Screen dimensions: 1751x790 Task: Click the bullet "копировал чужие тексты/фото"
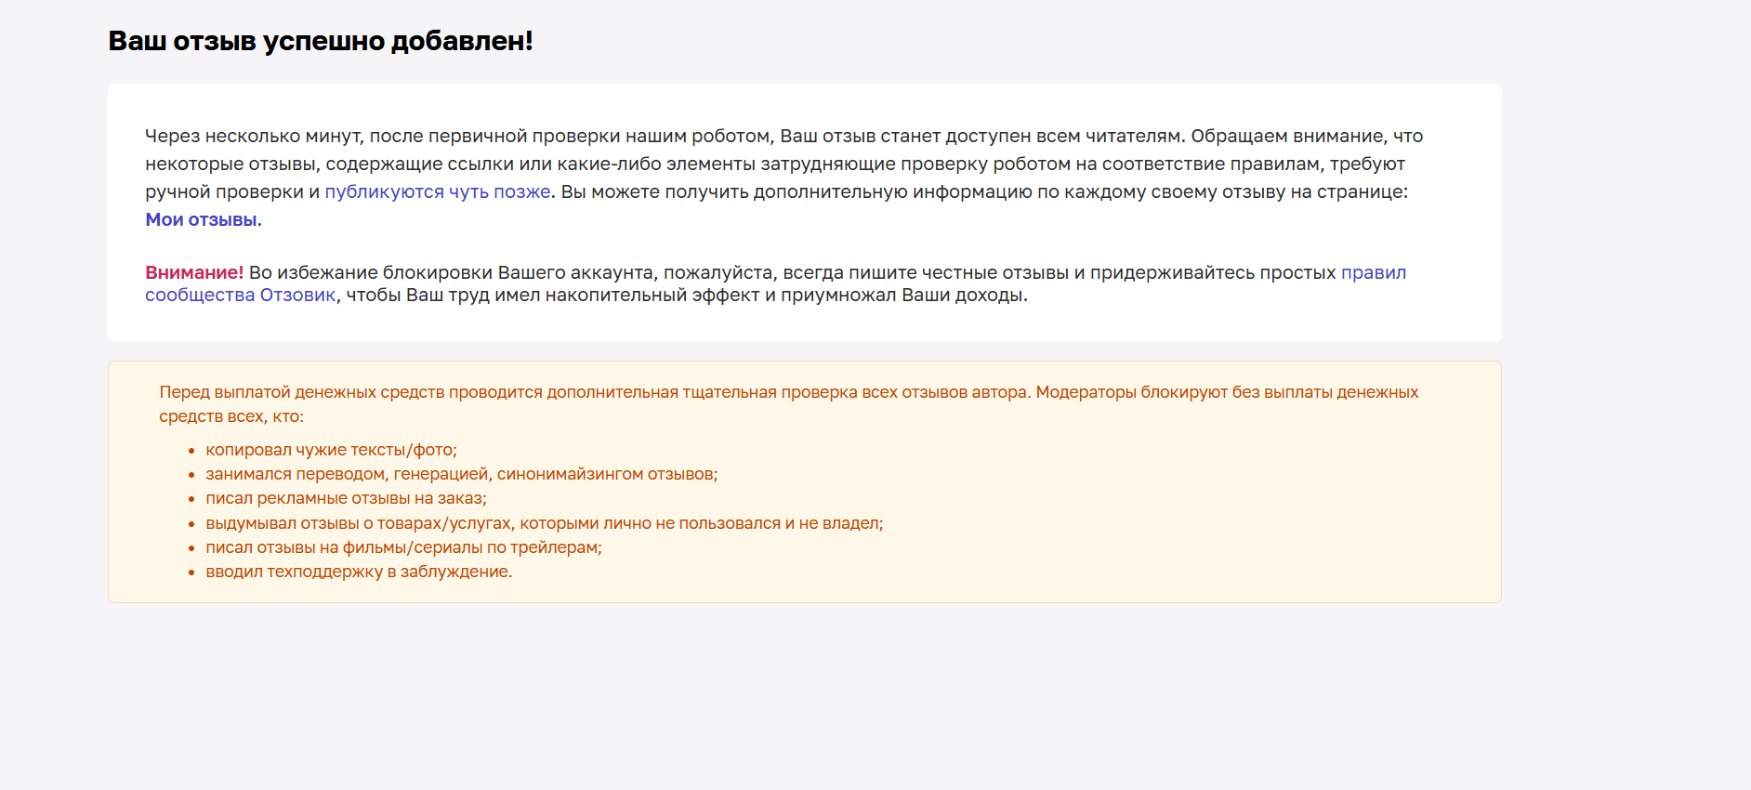pos(331,450)
